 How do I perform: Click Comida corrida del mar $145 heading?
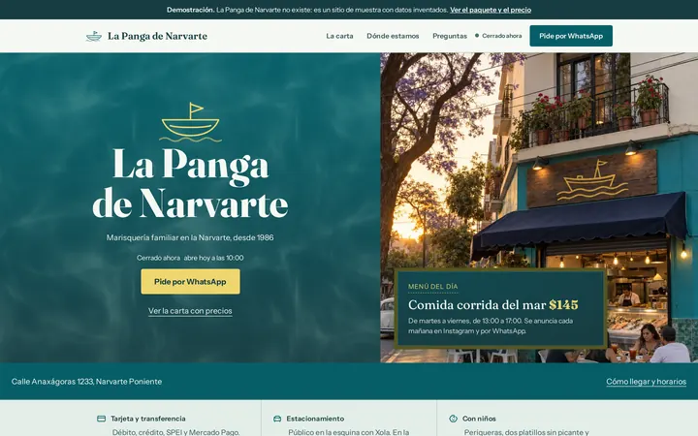click(x=492, y=305)
